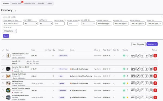Viewport: 163px width, 101px height.
Task: Duplicate the Modern Brass Desk Lamp item
Action: [x=142, y=56]
